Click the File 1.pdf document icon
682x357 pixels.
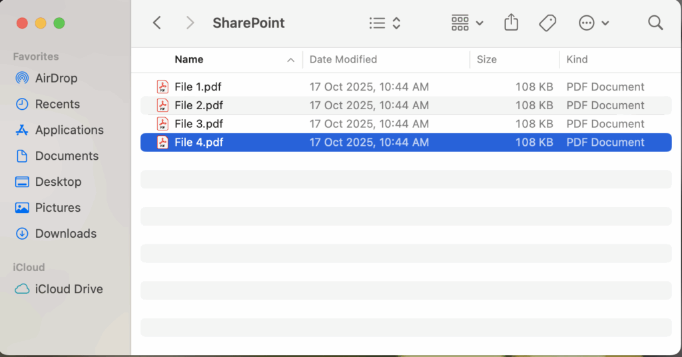163,87
